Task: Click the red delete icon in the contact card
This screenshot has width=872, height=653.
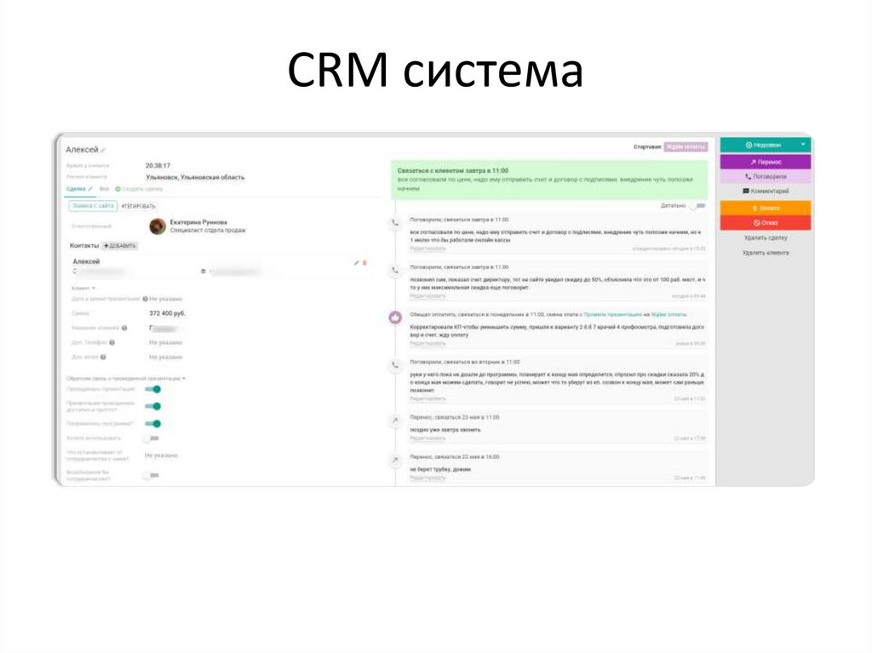Action: click(365, 262)
